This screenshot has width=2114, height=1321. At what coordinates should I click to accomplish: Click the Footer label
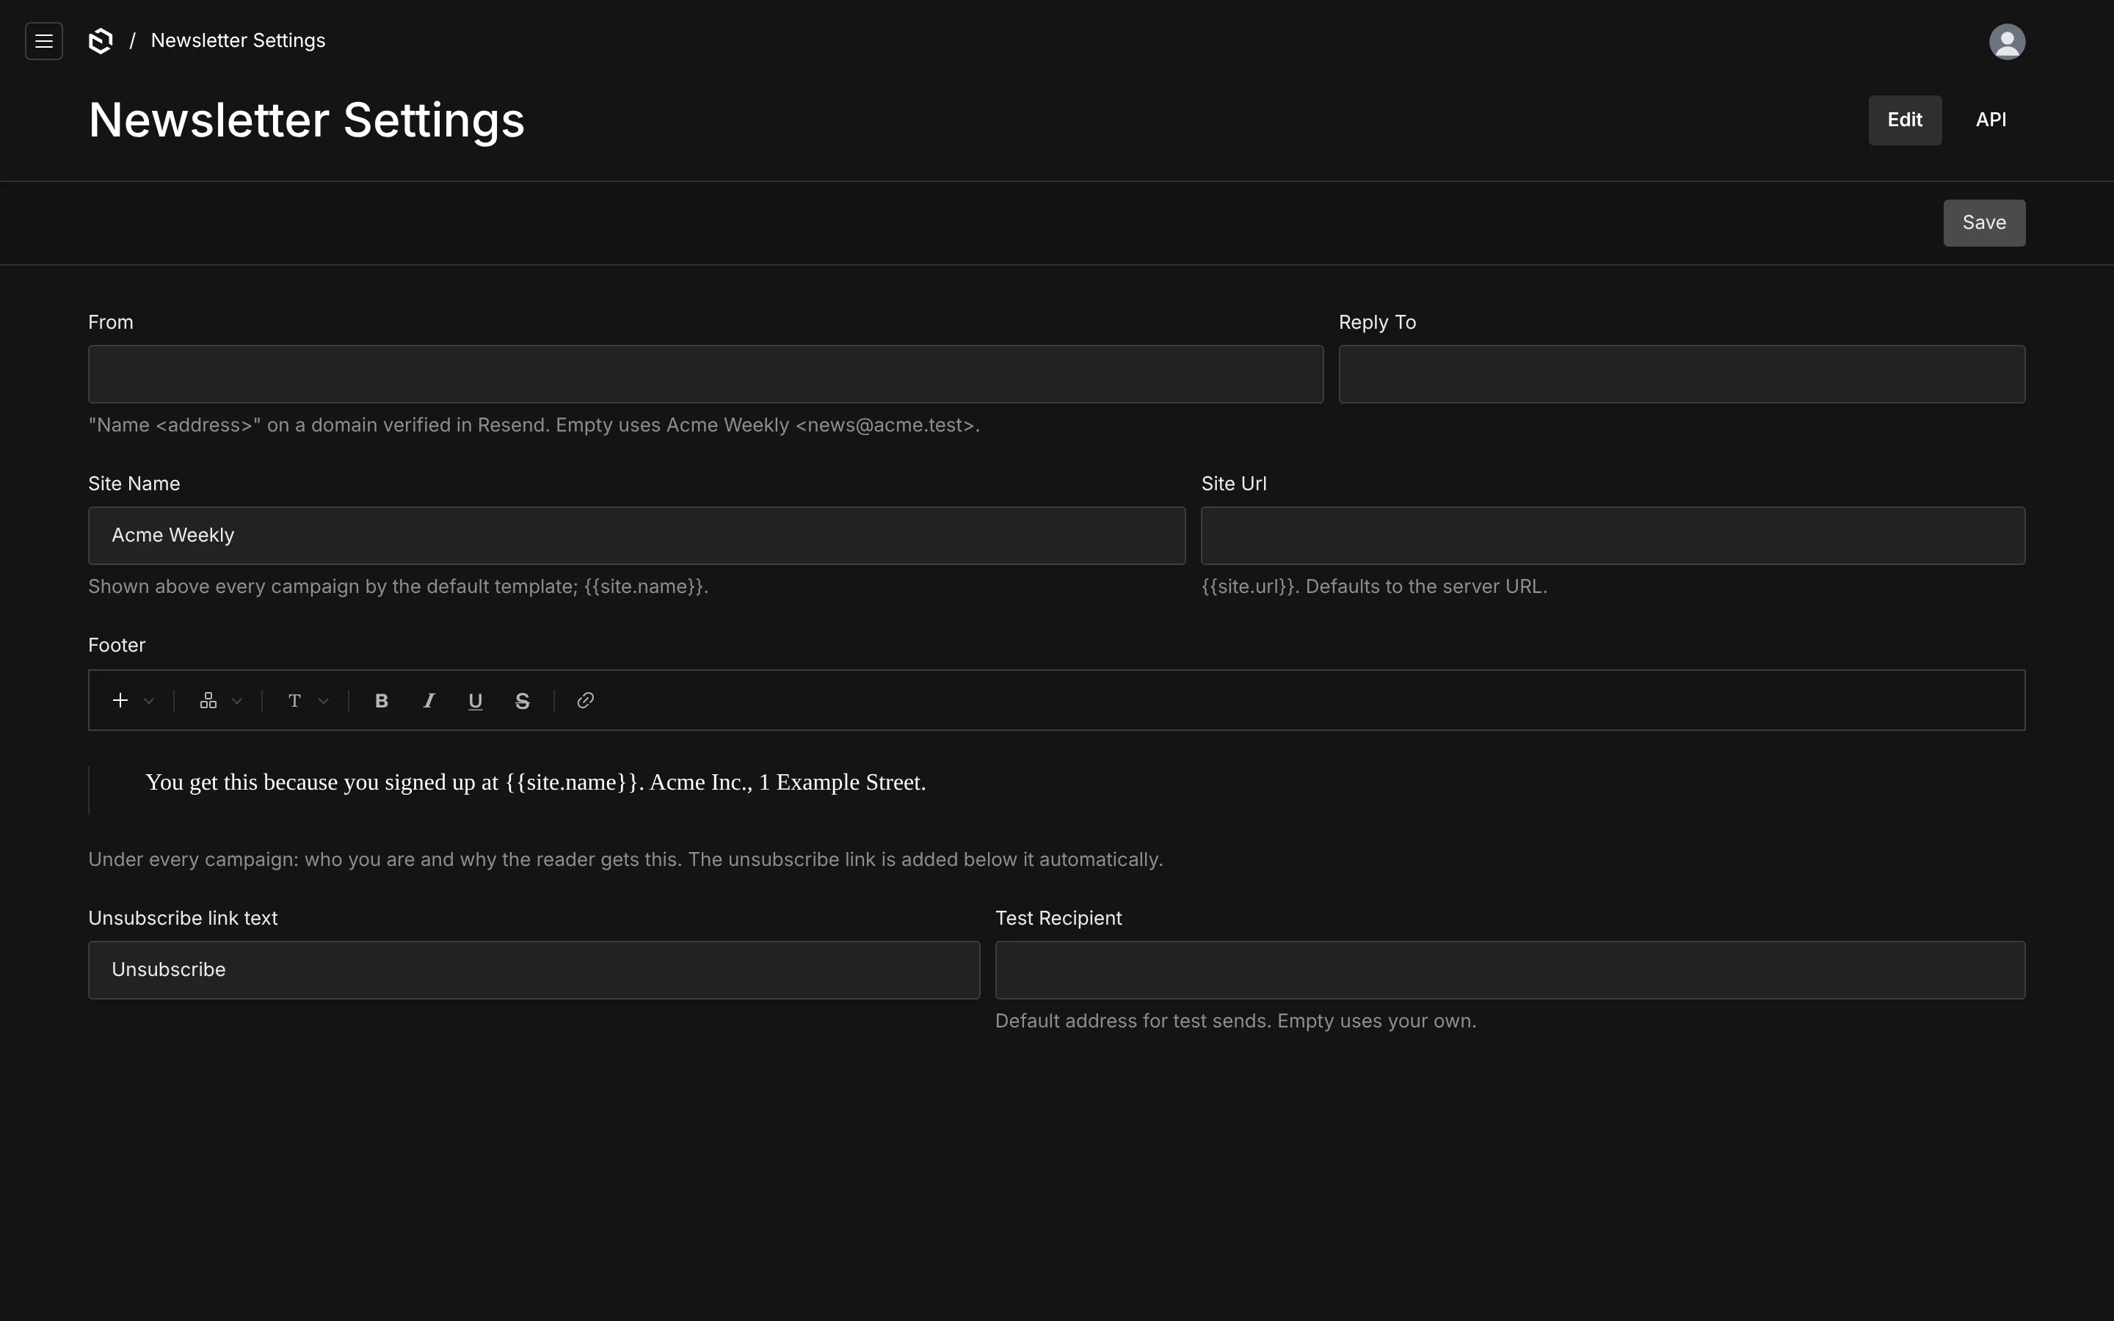(117, 646)
